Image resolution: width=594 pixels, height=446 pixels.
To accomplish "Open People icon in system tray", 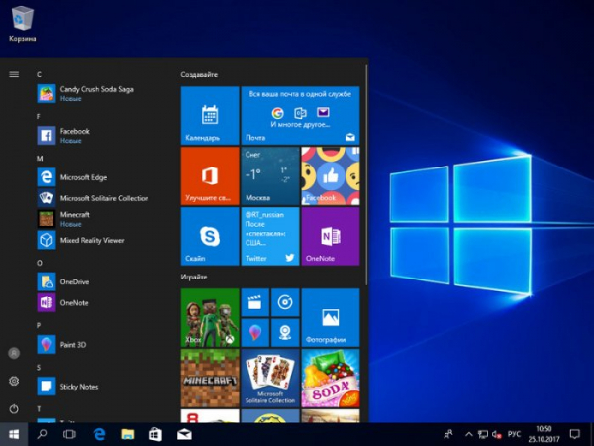I will (448, 434).
